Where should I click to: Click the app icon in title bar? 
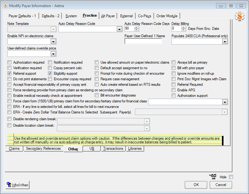[6, 6]
